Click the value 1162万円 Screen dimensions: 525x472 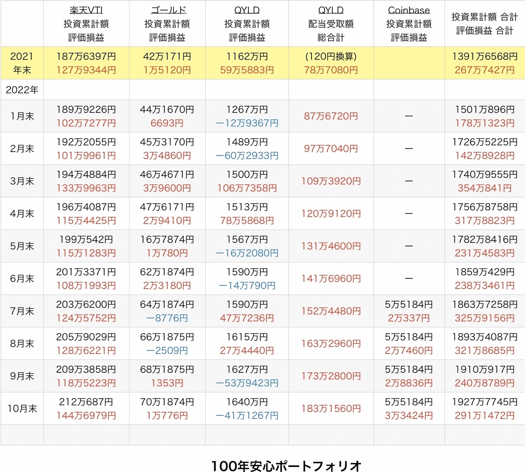coord(247,56)
